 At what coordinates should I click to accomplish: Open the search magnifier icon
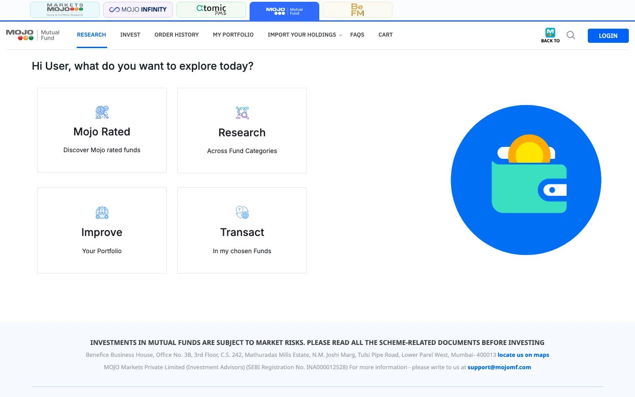point(571,35)
